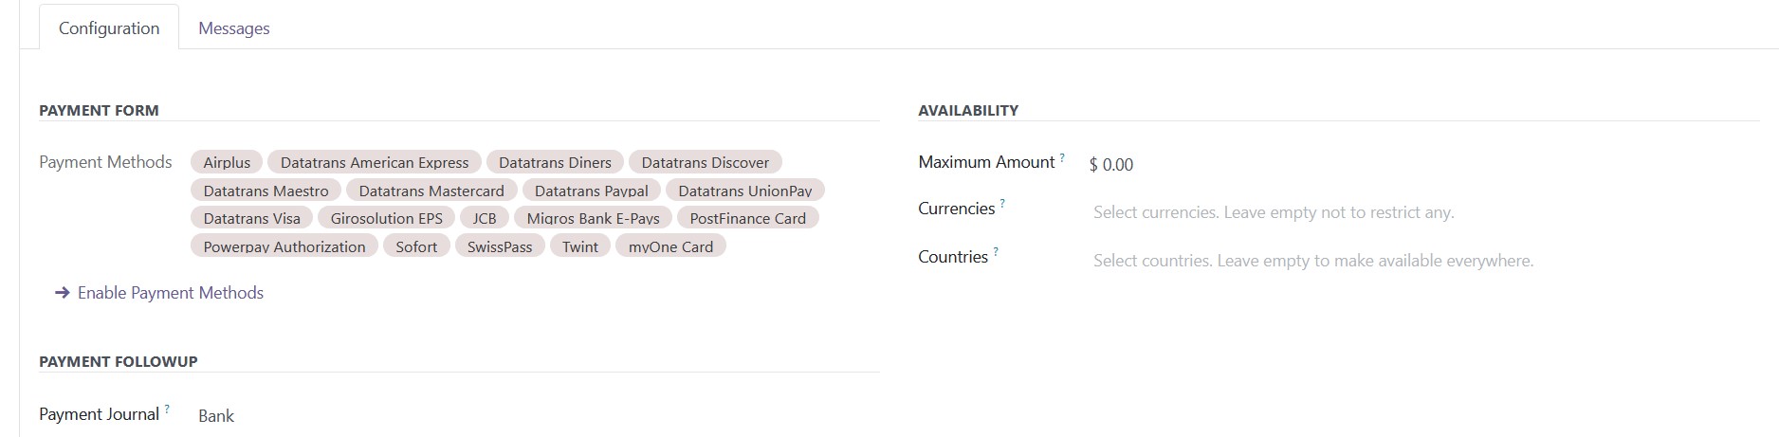This screenshot has height=437, width=1779.
Task: Select the PostFinance Card tag
Action: 747,218
